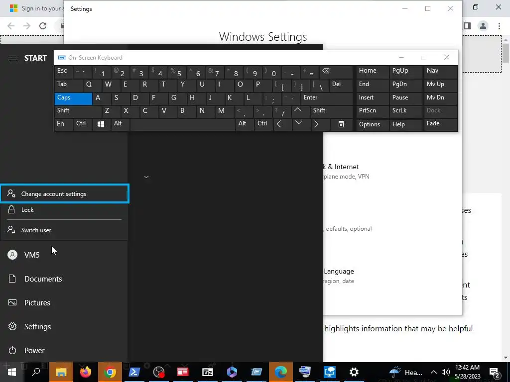The width and height of the screenshot is (510, 382).
Task: Click the down arrow key on keyboard
Action: [301, 124]
